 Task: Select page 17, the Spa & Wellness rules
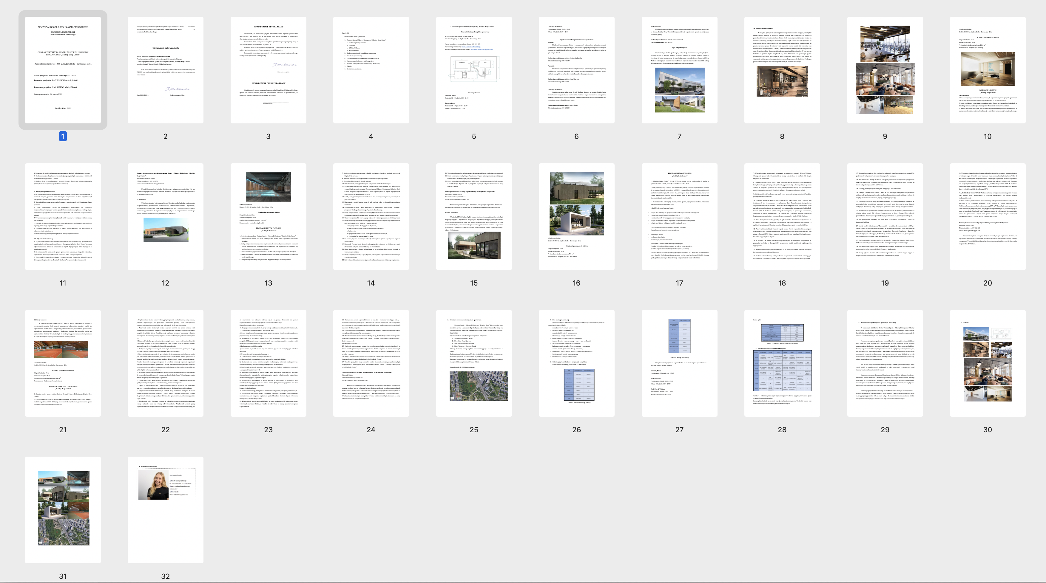tap(679, 216)
